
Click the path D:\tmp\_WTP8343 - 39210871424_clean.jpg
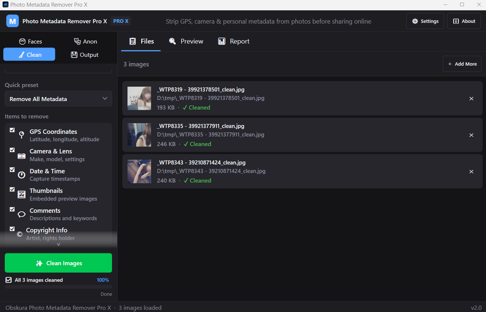211,171
